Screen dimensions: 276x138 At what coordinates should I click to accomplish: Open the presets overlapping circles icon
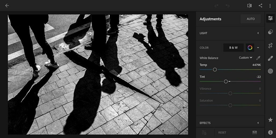[x=270, y=32]
